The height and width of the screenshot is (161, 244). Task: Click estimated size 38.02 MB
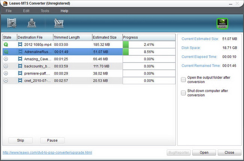(x=100, y=73)
